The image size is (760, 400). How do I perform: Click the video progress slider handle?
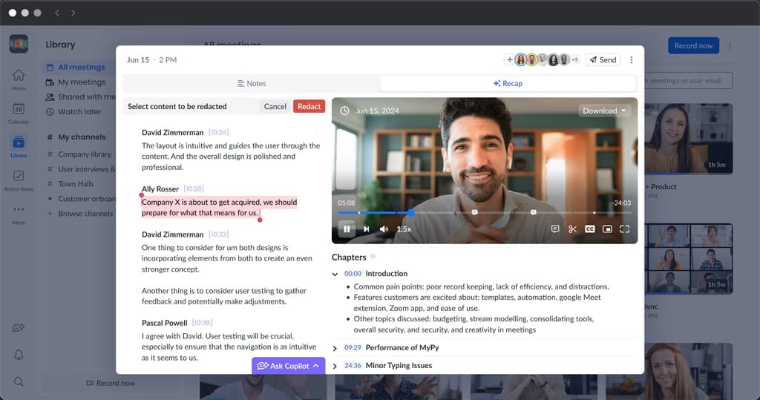coord(410,213)
